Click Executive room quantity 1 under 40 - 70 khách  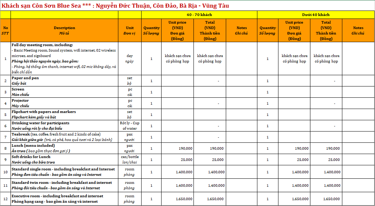pos(151,199)
